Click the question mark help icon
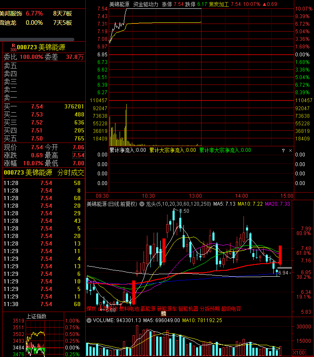The height and width of the screenshot is (357, 314). click(283, 151)
